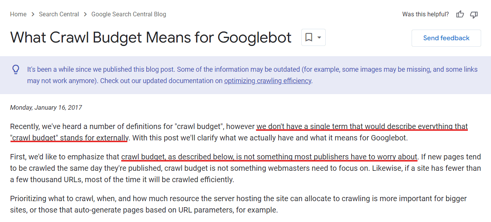Viewport: 491px width, 222px height.
Task: Click the chevron separator after Search Central
Action: [85, 14]
